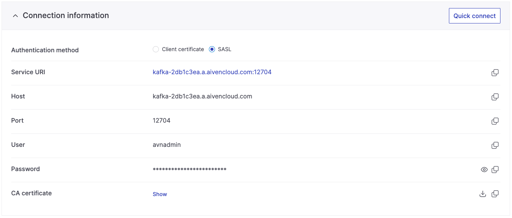Copy the Port number
This screenshot has height=218, width=512.
pos(495,121)
